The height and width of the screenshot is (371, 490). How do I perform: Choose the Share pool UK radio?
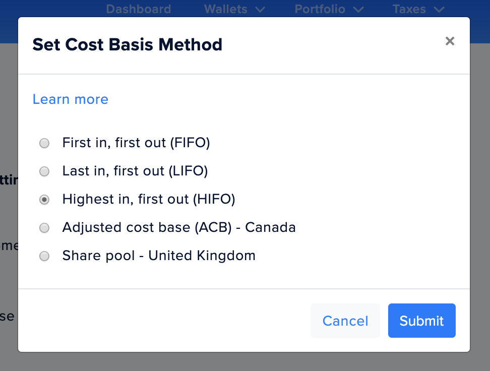[44, 256]
